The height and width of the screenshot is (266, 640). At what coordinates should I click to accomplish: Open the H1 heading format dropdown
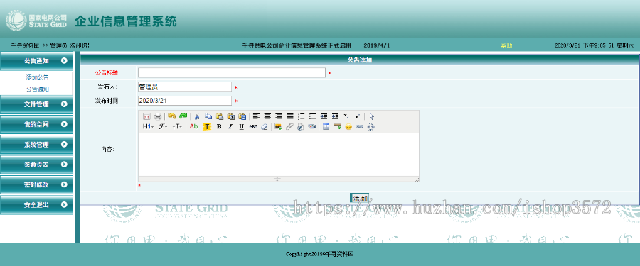pyautogui.click(x=148, y=126)
